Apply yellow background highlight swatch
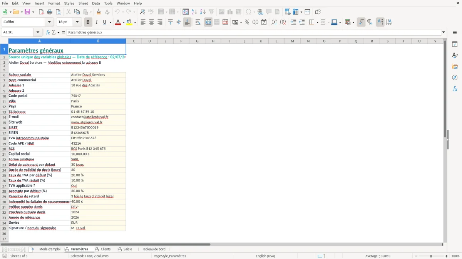 (129, 22)
